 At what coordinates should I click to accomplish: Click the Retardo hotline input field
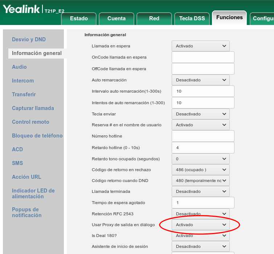pos(203,148)
